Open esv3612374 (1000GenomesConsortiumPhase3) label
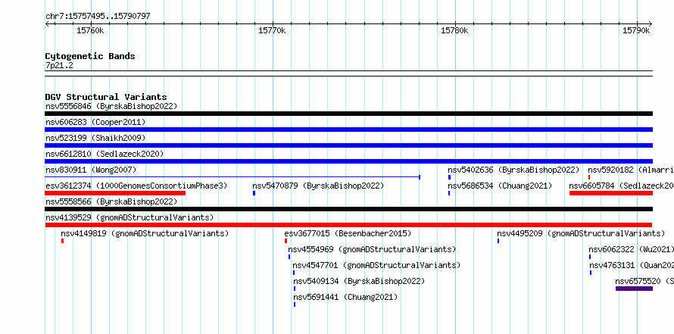The height and width of the screenshot is (334, 674). 136,186
